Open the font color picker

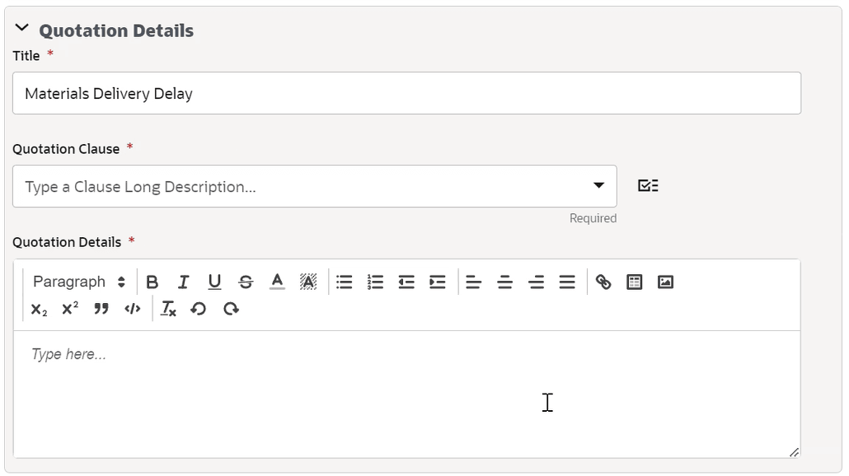(277, 282)
